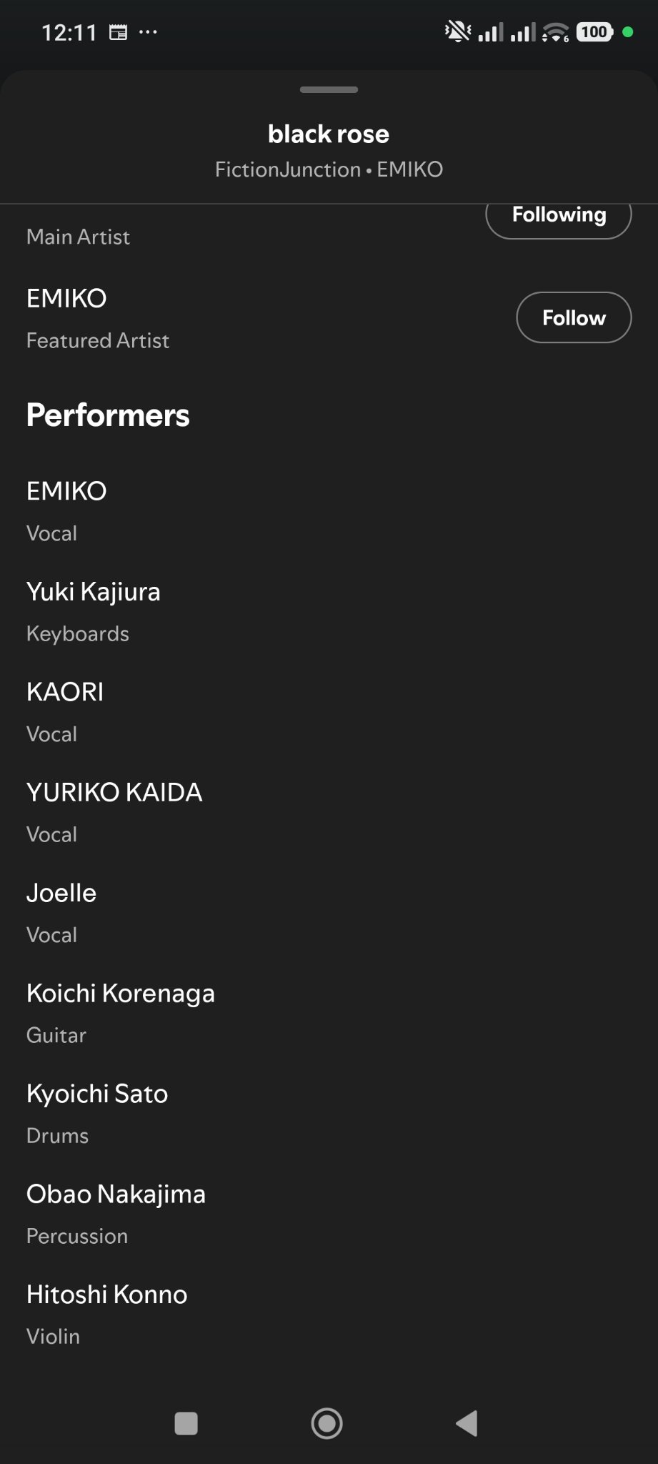The width and height of the screenshot is (658, 1464).
Task: Tap the Android back navigation icon
Action: point(467,1423)
